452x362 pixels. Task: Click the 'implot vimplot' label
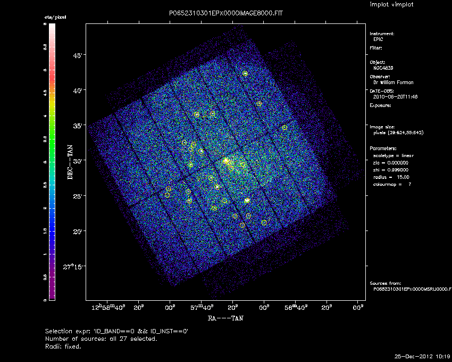[x=391, y=4]
